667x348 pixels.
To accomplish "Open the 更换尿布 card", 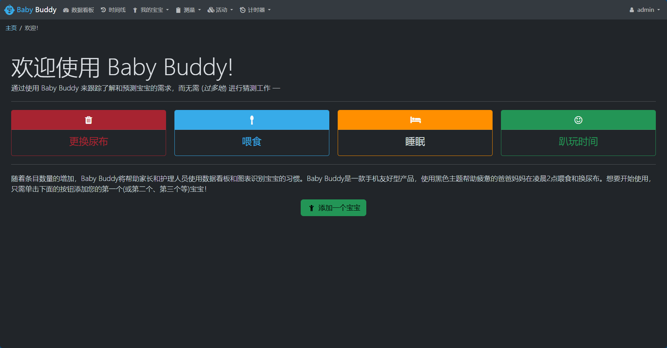I will (x=89, y=133).
